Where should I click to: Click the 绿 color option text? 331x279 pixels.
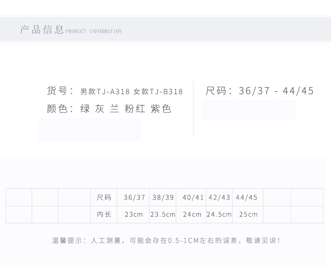tap(85, 109)
